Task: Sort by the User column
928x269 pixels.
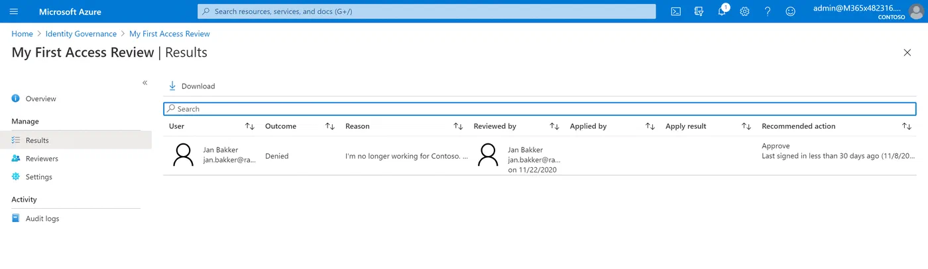Action: (x=250, y=126)
